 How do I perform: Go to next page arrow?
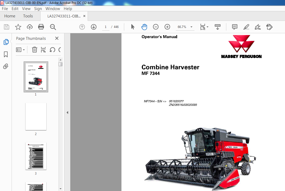94,27
